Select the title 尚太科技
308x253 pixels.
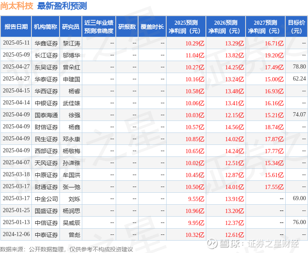tap(17, 6)
